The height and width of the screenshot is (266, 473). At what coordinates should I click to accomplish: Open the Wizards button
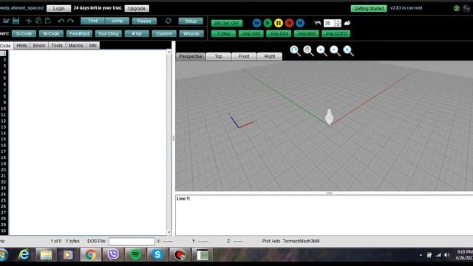(x=191, y=33)
